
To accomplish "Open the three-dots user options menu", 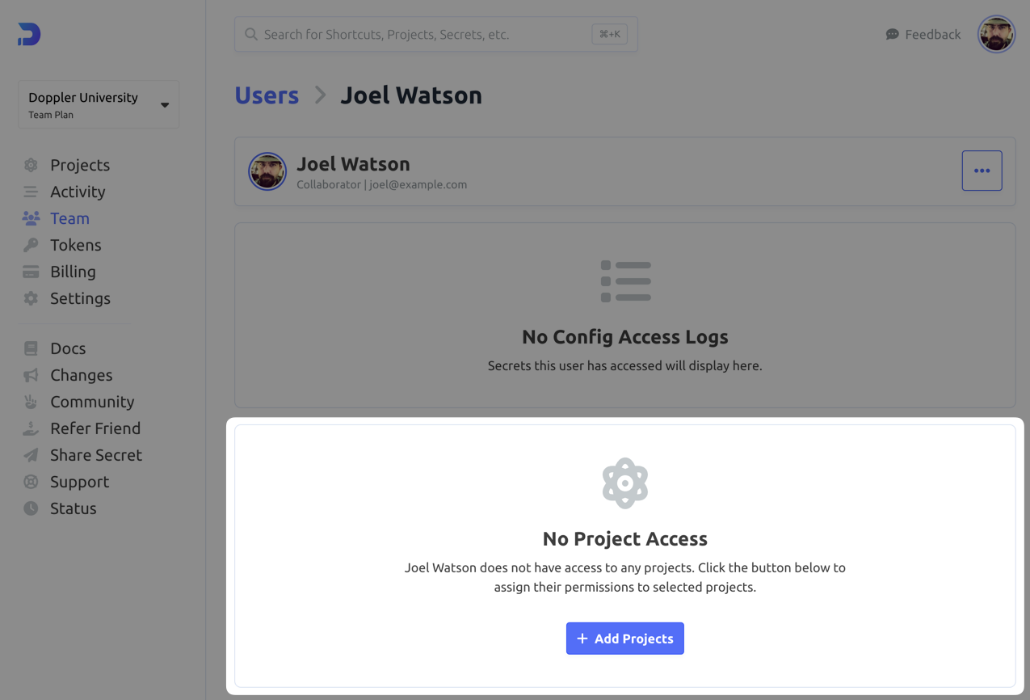I will point(982,171).
